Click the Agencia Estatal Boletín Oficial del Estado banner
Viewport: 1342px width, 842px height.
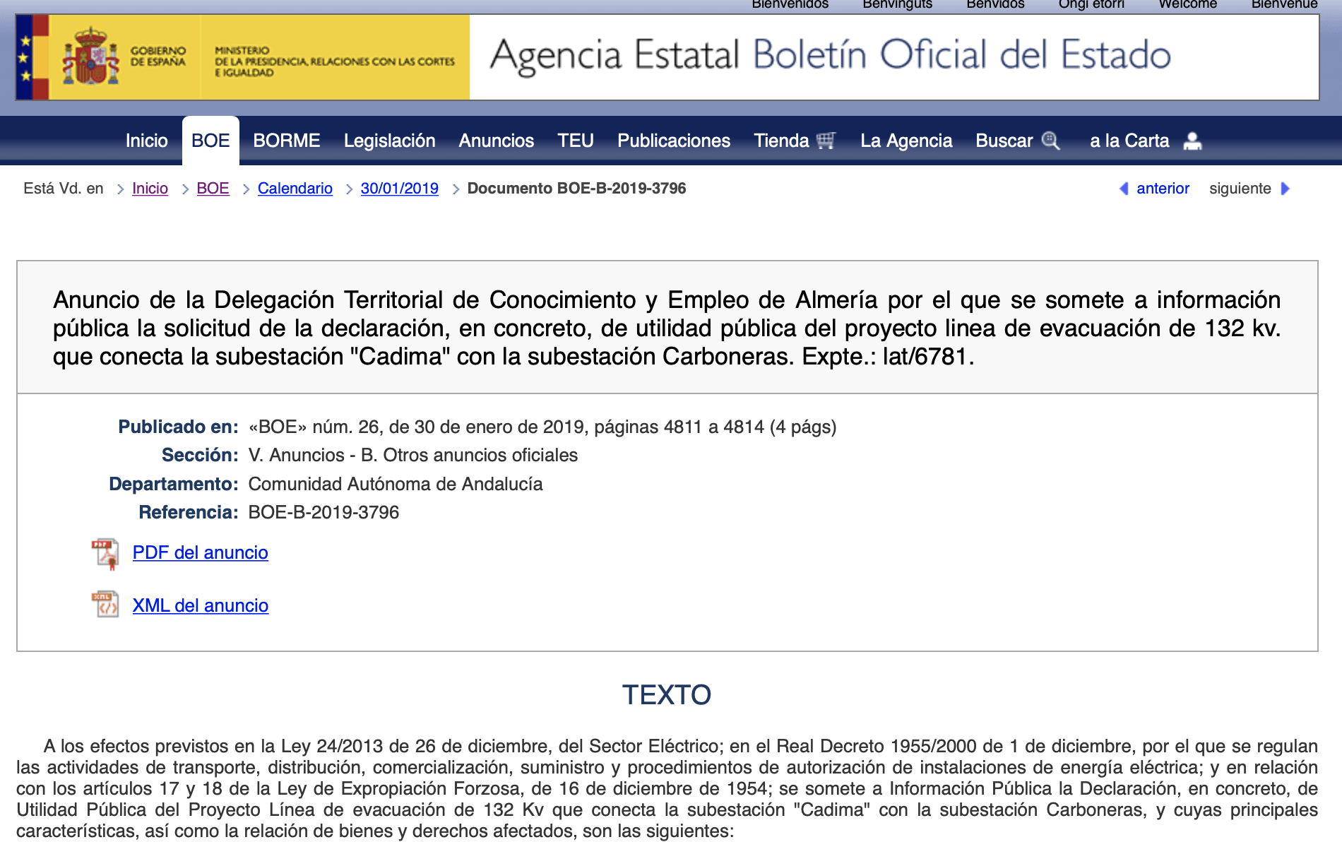830,57
